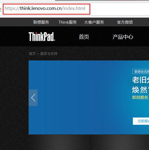Click the ThinkPad logo
This screenshot has width=149, height=150.
coord(42,37)
